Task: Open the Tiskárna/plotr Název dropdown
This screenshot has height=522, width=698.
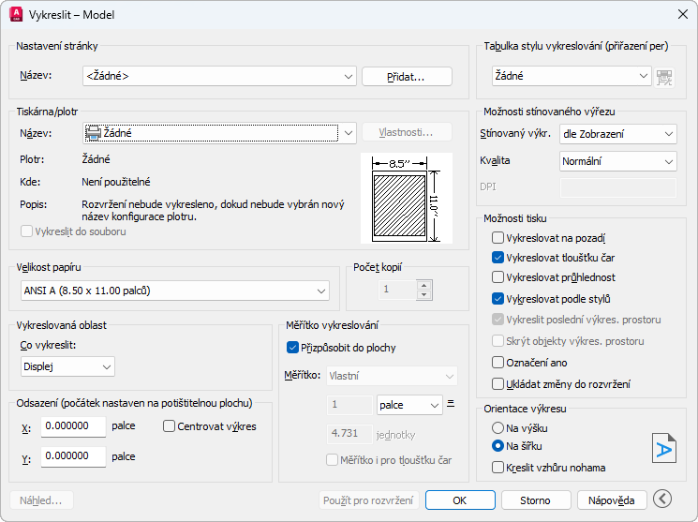Action: 219,133
